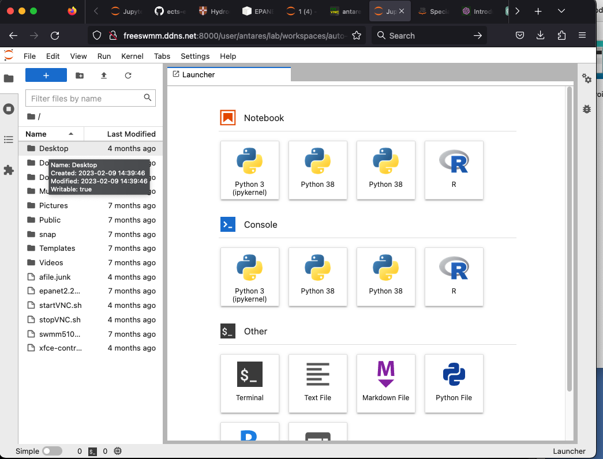Select the startVNC.sh file
The height and width of the screenshot is (459, 603).
[91, 305]
